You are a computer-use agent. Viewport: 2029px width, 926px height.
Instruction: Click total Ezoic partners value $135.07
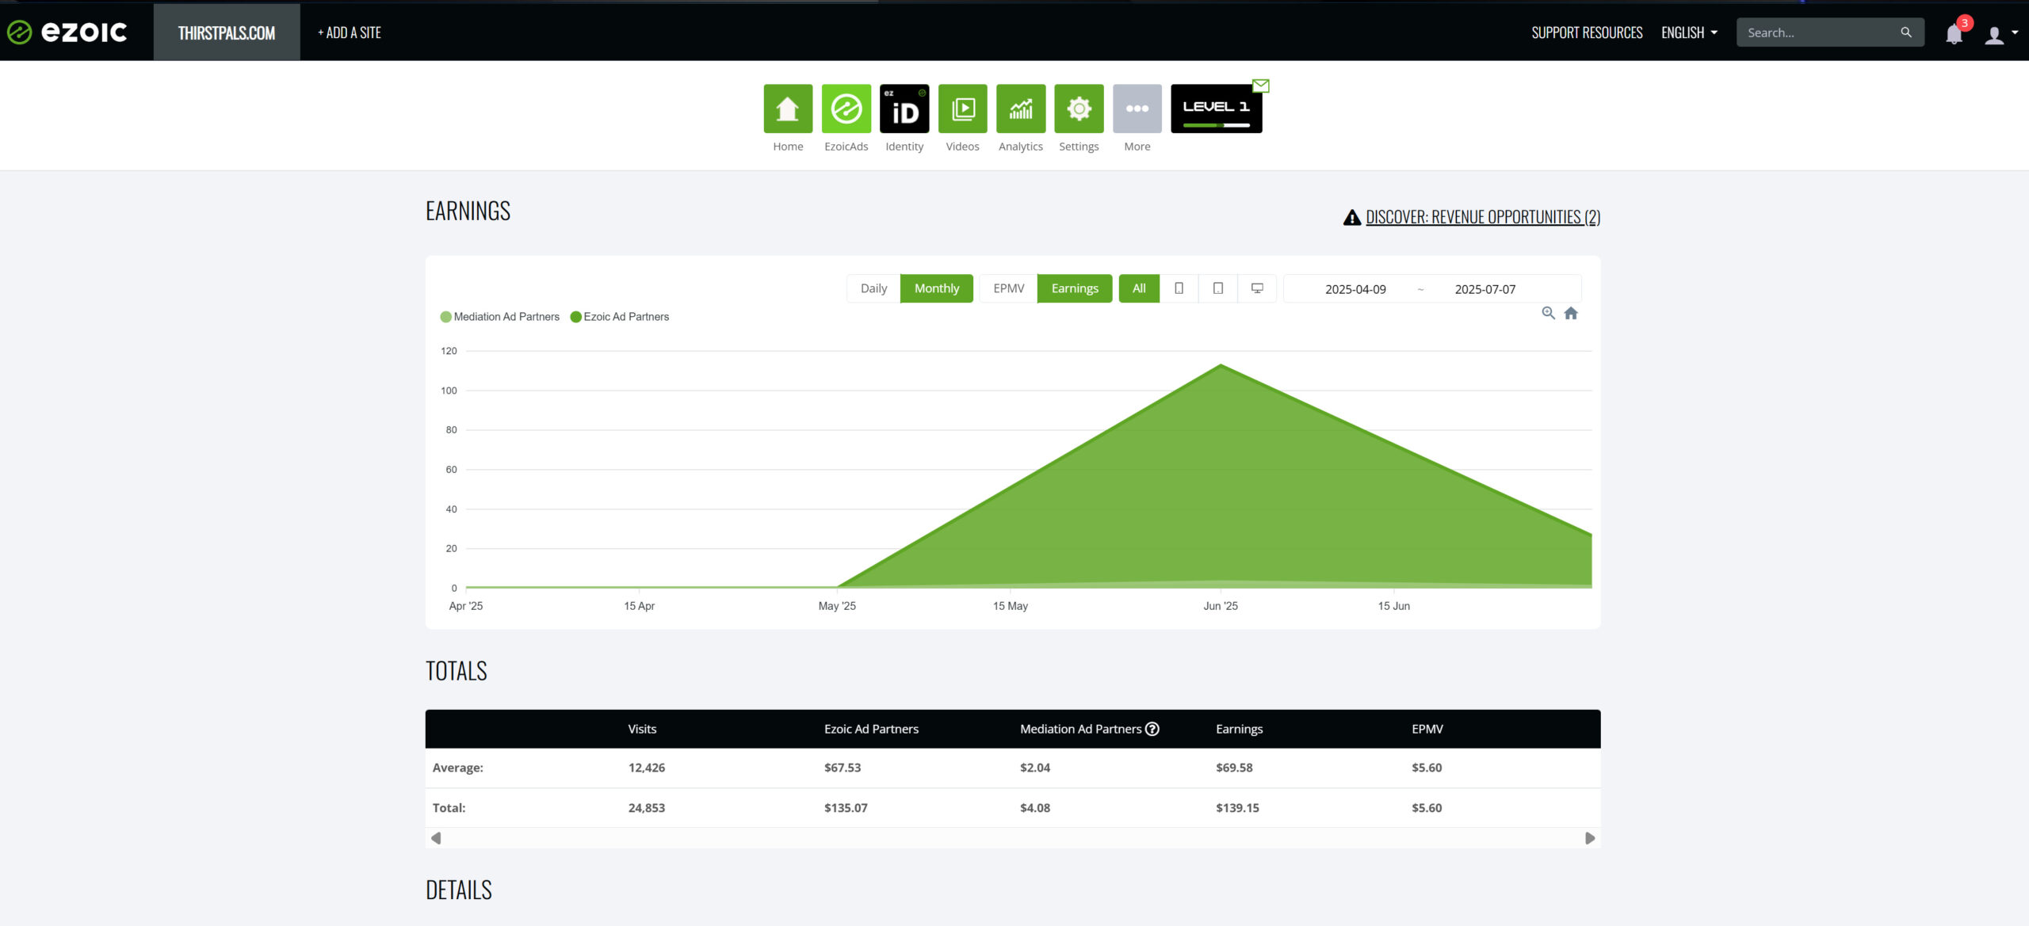click(846, 808)
